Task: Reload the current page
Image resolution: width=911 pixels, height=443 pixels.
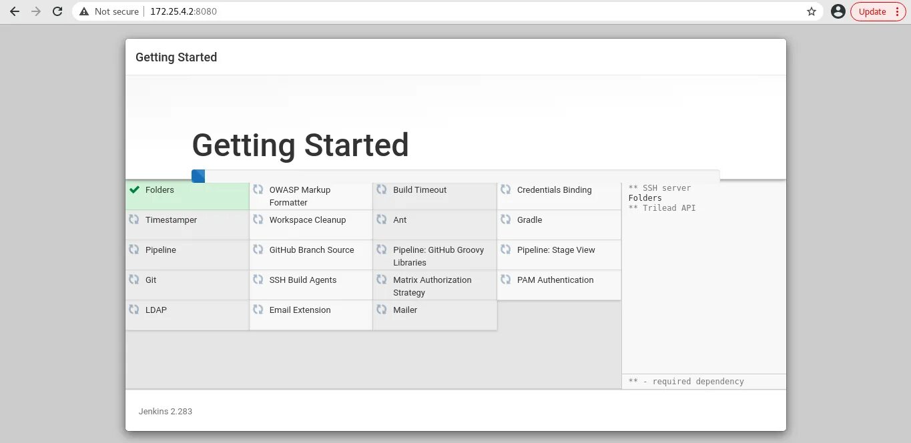Action: tap(57, 11)
